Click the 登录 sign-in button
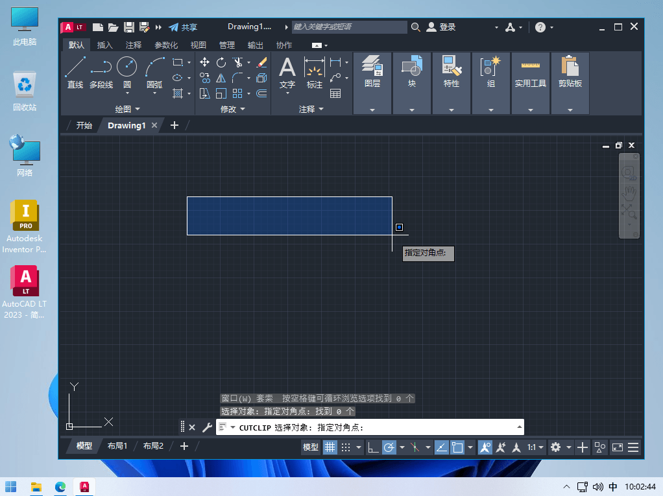 [441, 27]
